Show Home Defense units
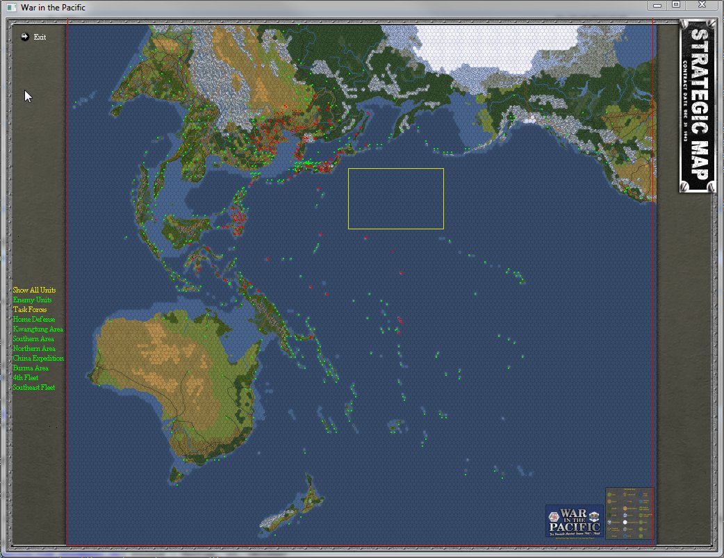724x558 pixels. coord(34,319)
